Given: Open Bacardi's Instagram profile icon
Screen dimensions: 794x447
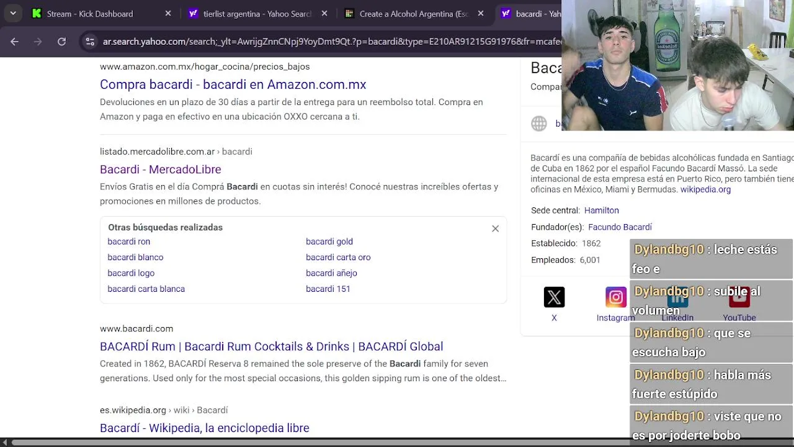Looking at the screenshot, I should [x=616, y=297].
